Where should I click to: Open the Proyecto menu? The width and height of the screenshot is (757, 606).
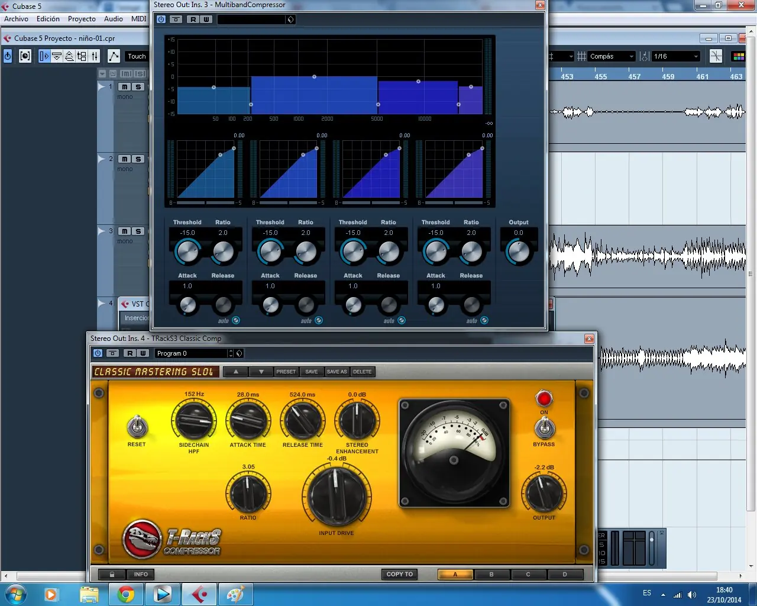click(x=82, y=19)
